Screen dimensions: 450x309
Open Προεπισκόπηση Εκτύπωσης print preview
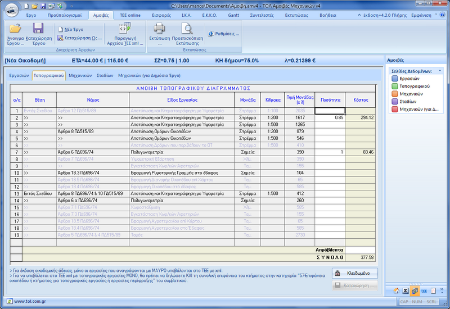187,29
